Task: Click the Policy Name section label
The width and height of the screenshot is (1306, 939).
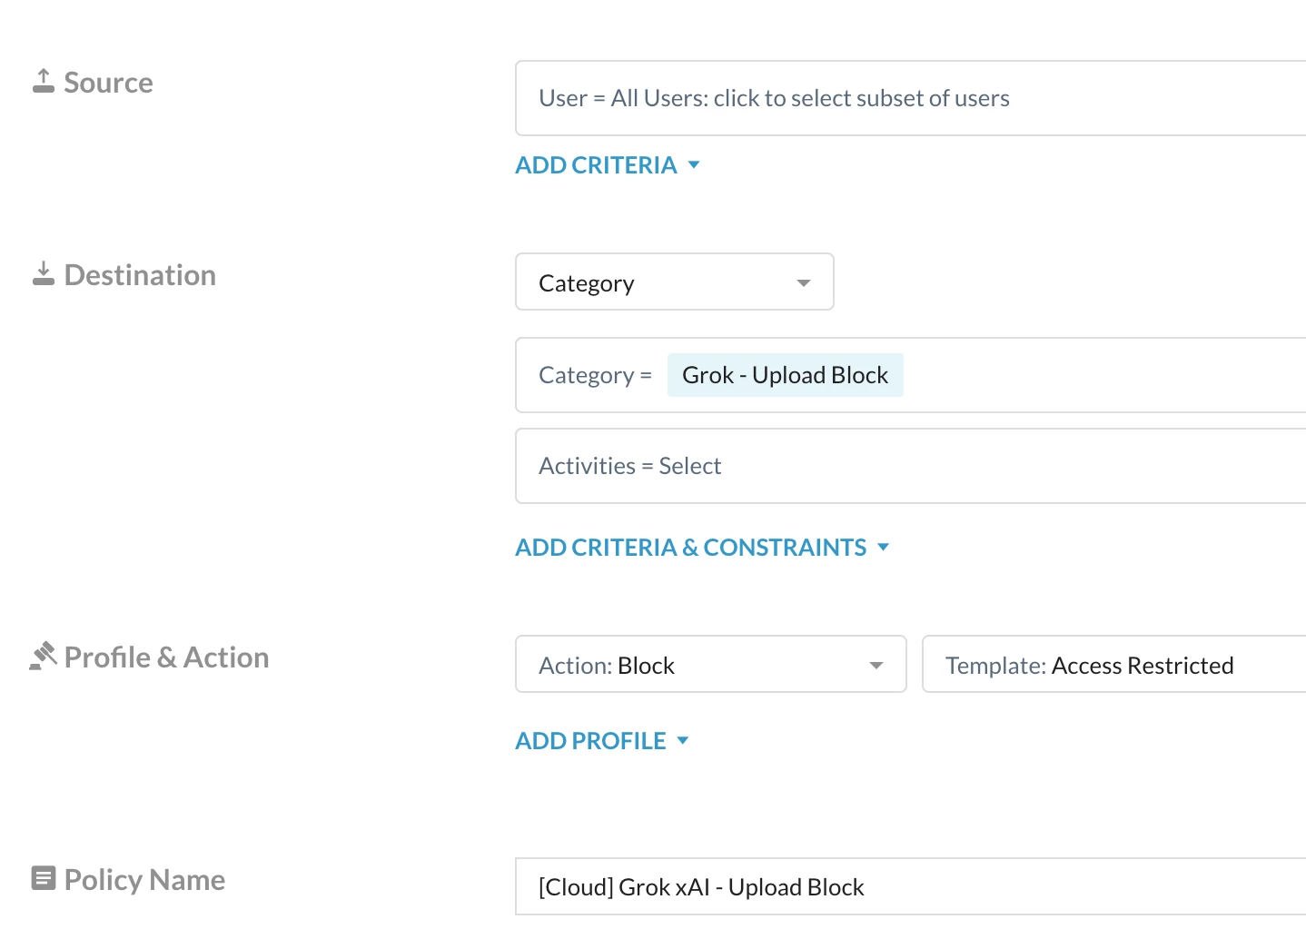Action: (x=144, y=880)
